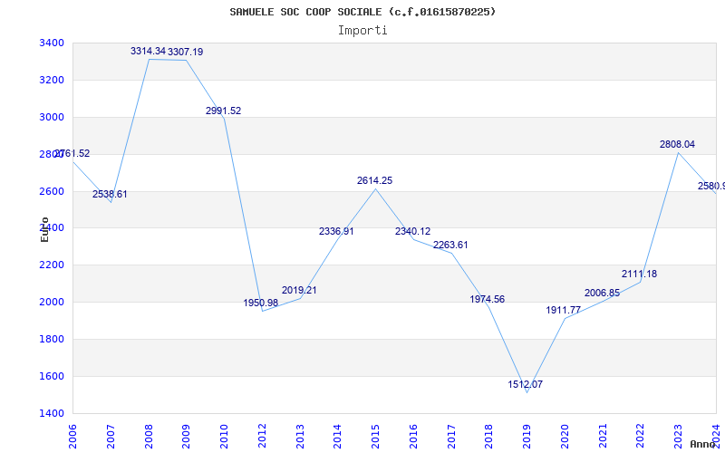Click the x-axis year 2010
This screenshot has width=725, height=453.
point(224,437)
